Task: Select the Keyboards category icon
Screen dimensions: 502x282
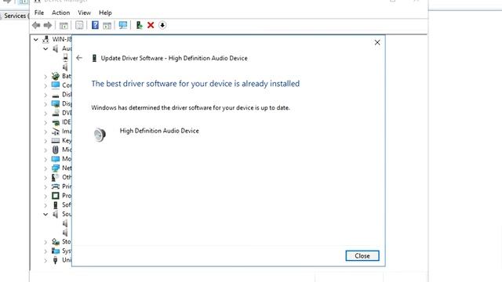Action: pos(56,140)
